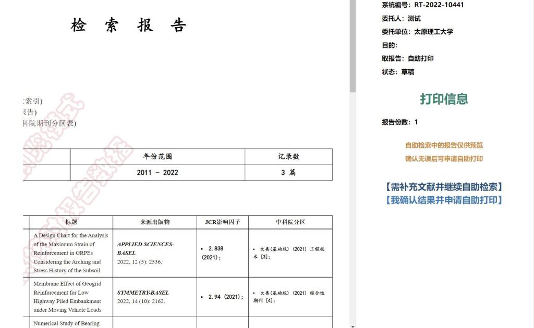Select the SYMMETRY-BASEL journal entry

click(x=143, y=293)
